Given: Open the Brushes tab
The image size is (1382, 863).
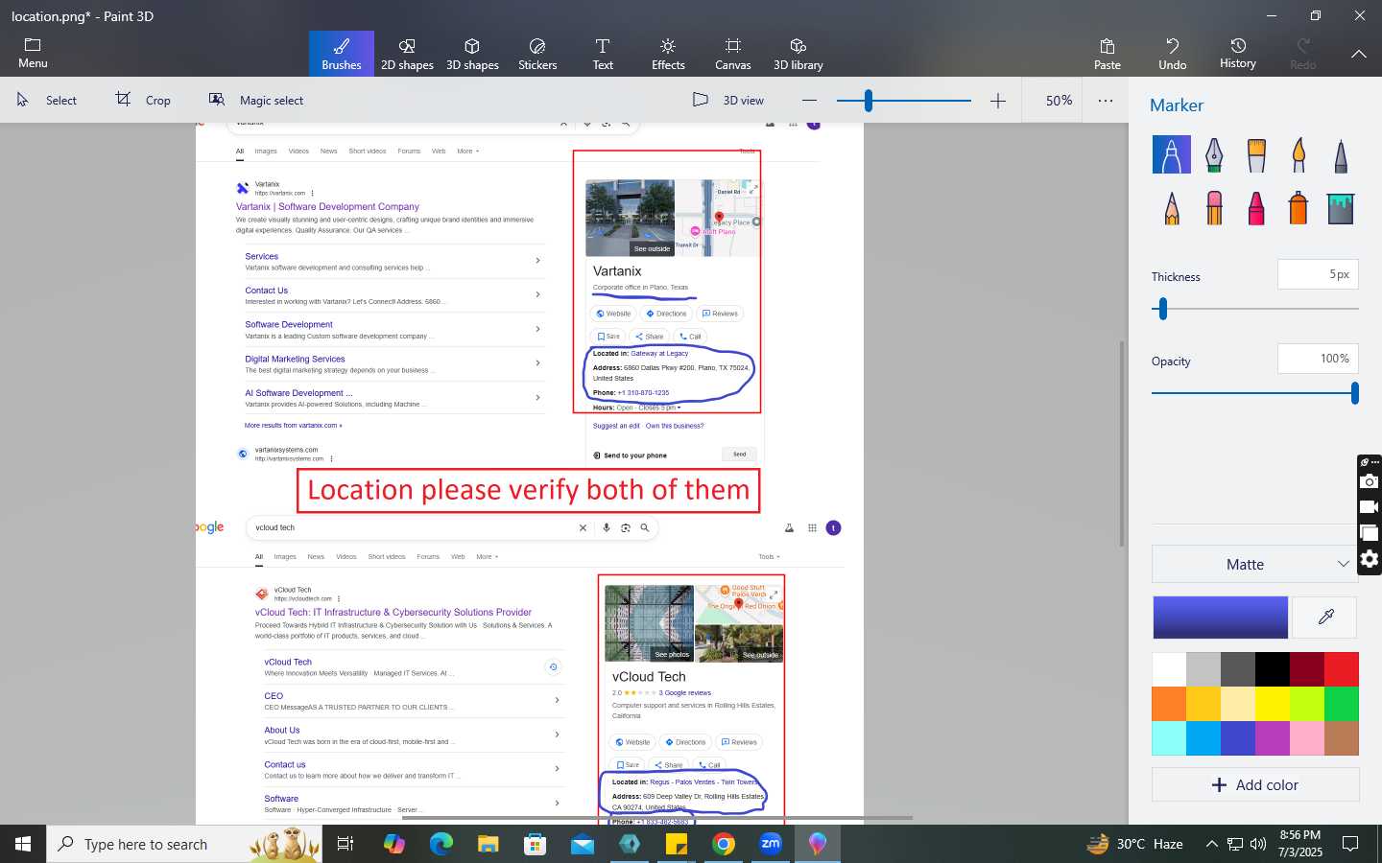Looking at the screenshot, I should click(x=342, y=54).
